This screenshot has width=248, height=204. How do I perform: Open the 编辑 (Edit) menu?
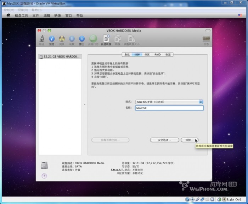pos(47,15)
